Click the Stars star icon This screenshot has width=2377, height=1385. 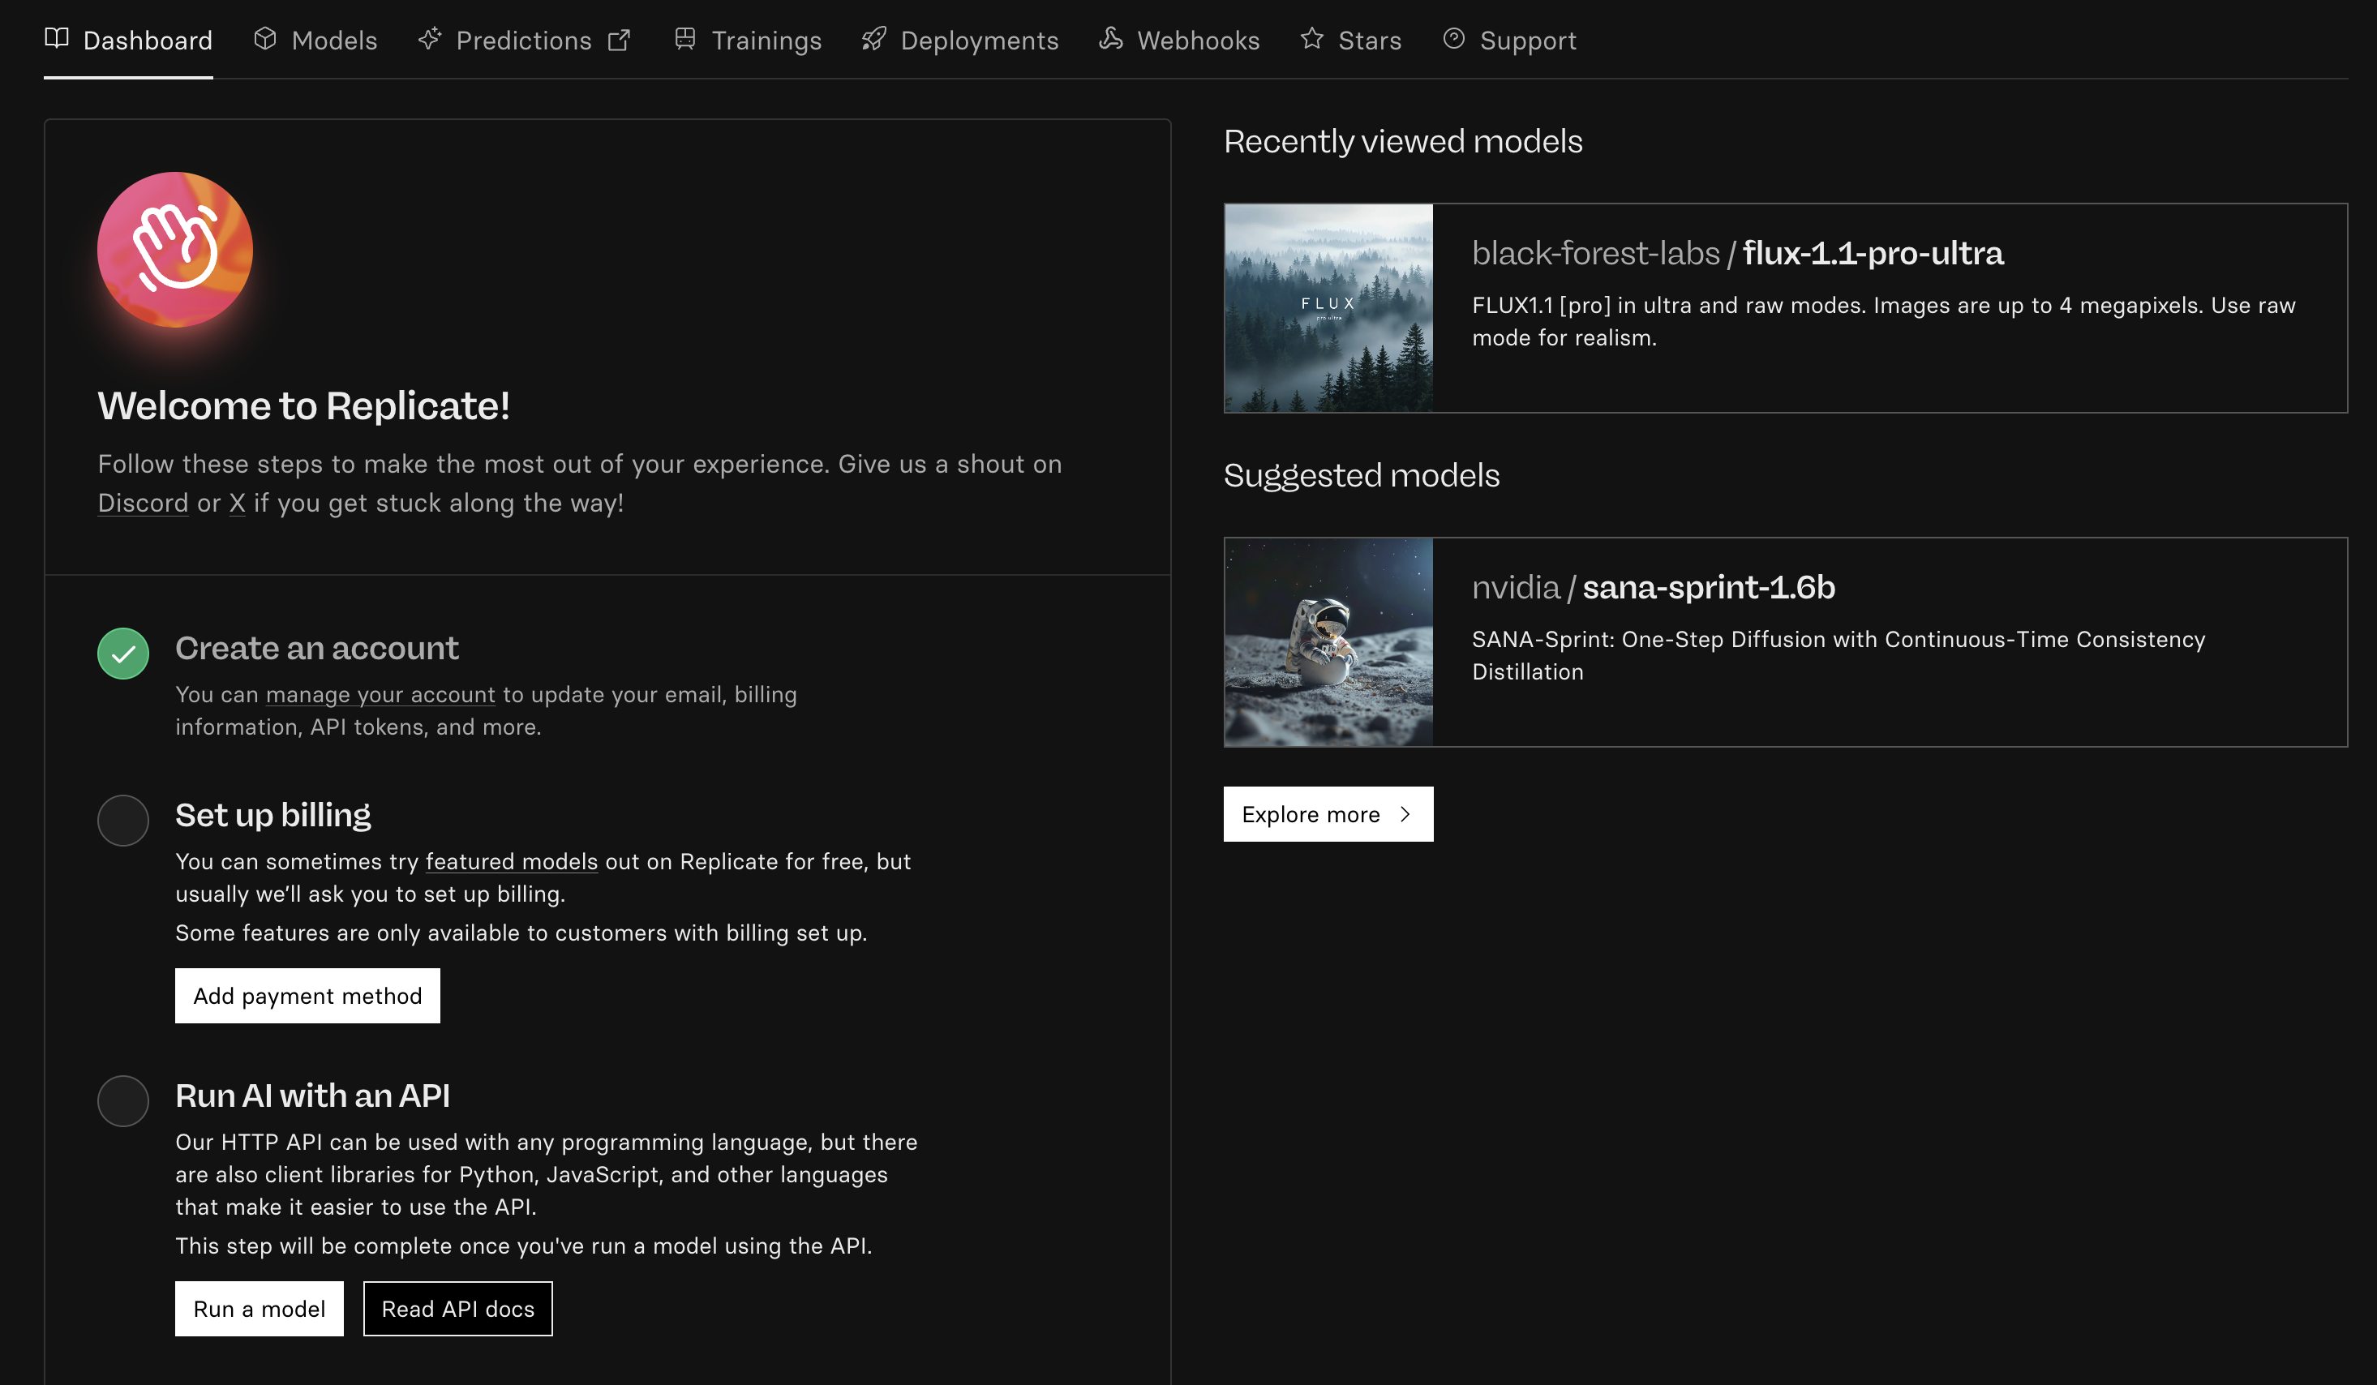point(1311,39)
